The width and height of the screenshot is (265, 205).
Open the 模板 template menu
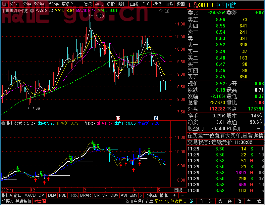164,195
